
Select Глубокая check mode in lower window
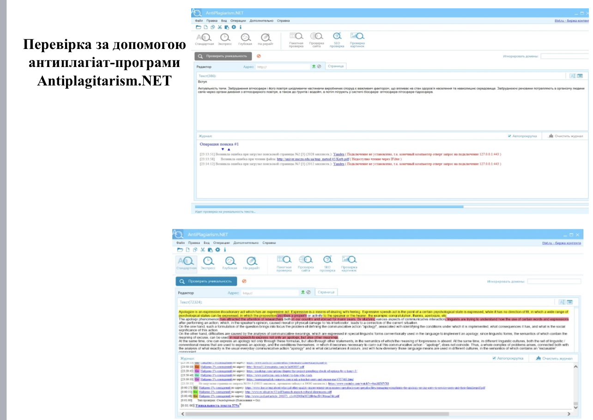coord(230,263)
